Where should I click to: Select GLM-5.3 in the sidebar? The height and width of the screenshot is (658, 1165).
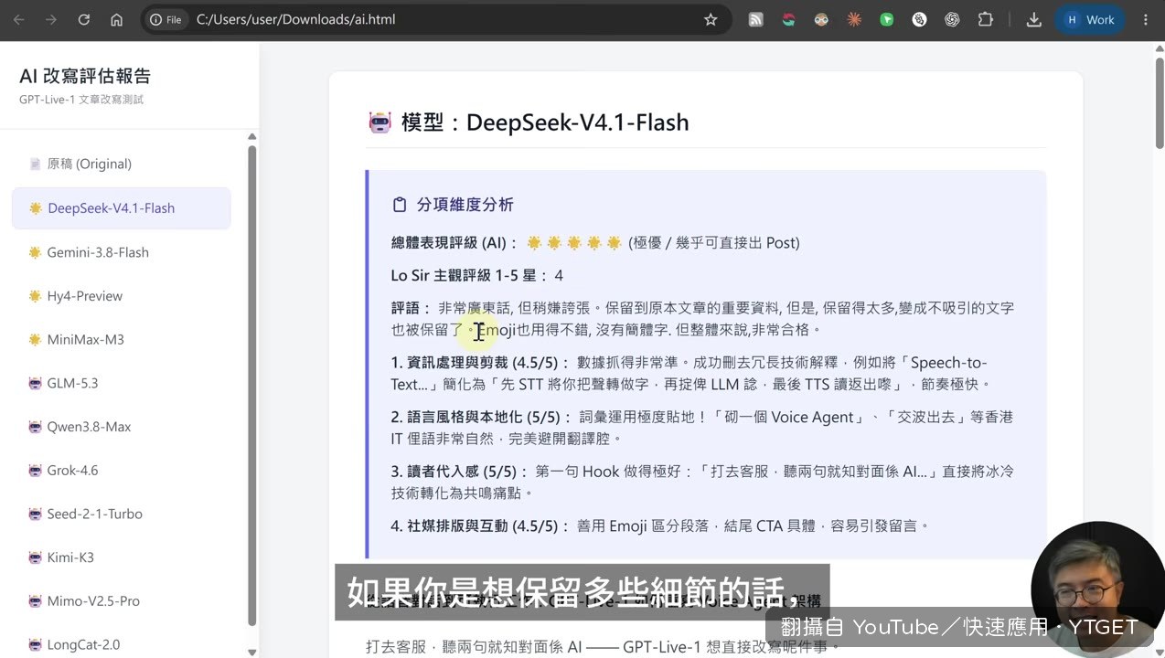(121, 383)
